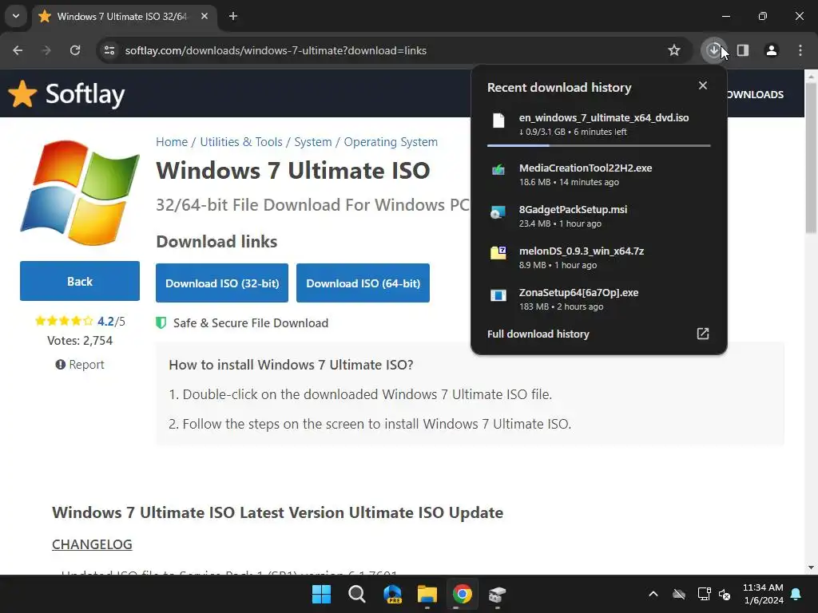Open Microsoft Edge from taskbar
This screenshot has height=613, width=818.
392,594
